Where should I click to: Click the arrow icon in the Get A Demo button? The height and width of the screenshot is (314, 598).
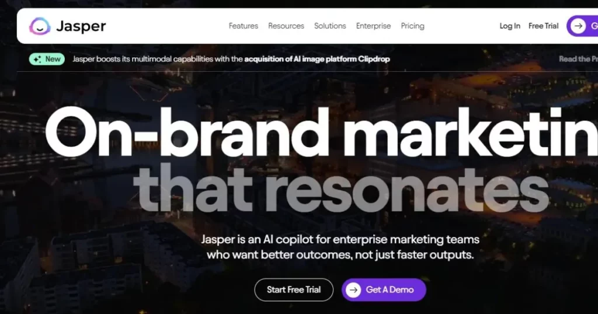[x=353, y=289]
